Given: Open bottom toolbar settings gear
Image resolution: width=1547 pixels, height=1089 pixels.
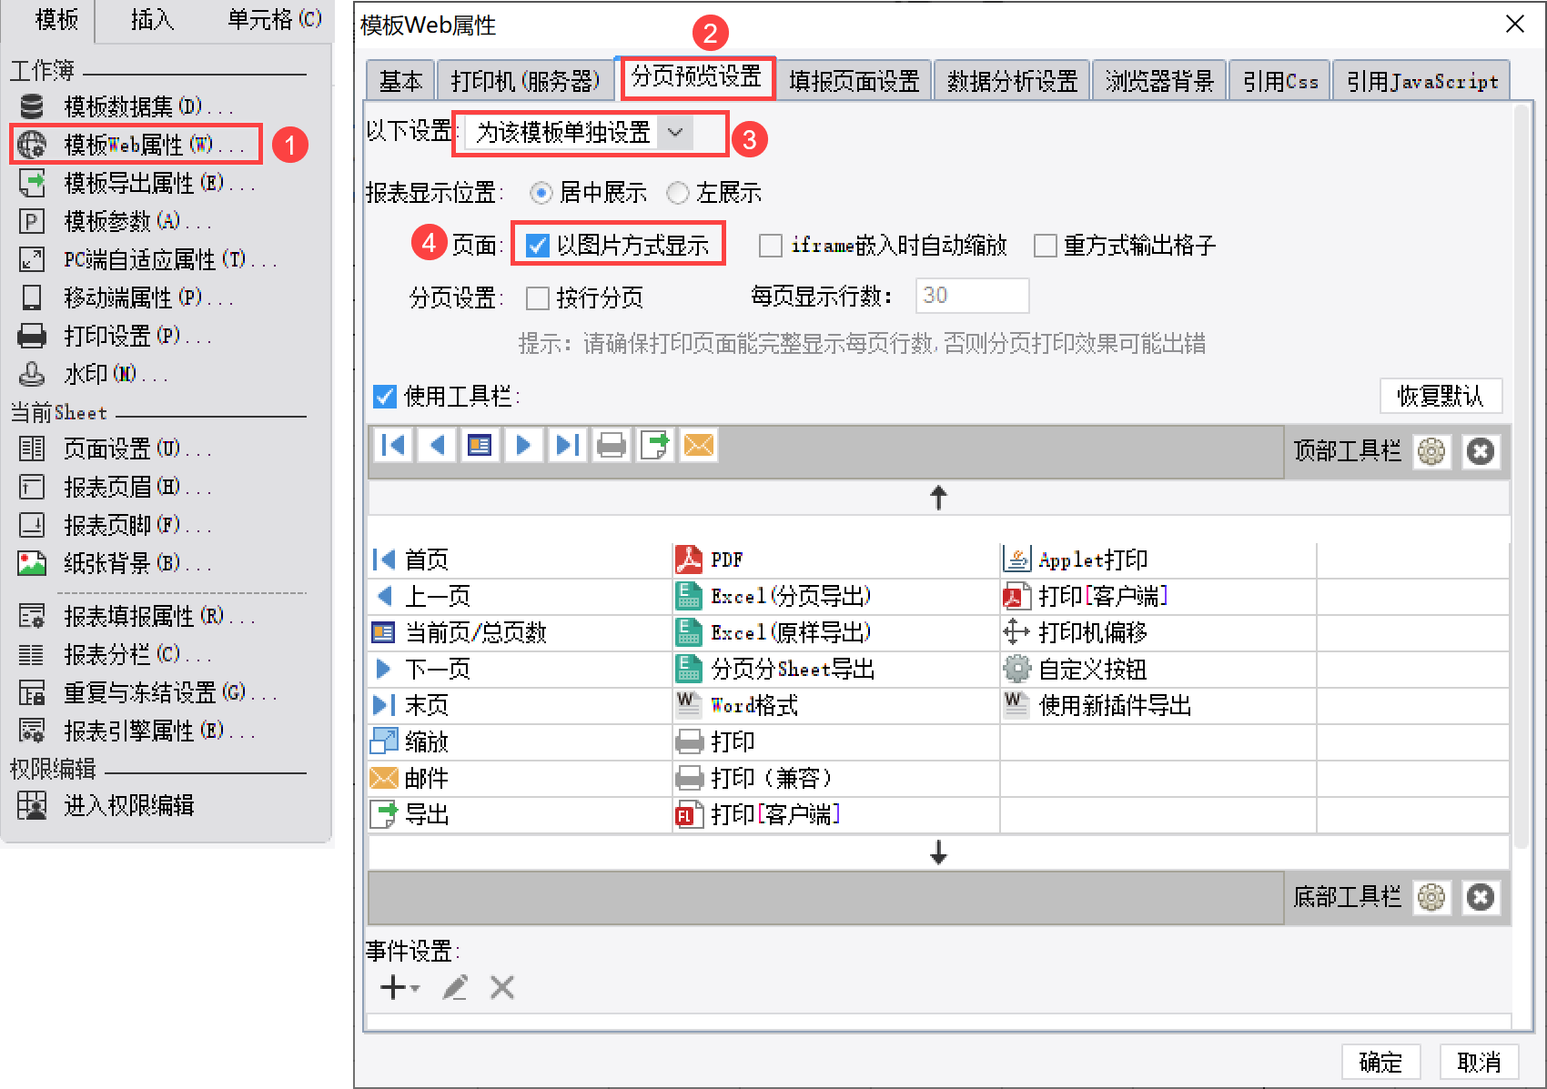Looking at the screenshot, I should pyautogui.click(x=1431, y=897).
